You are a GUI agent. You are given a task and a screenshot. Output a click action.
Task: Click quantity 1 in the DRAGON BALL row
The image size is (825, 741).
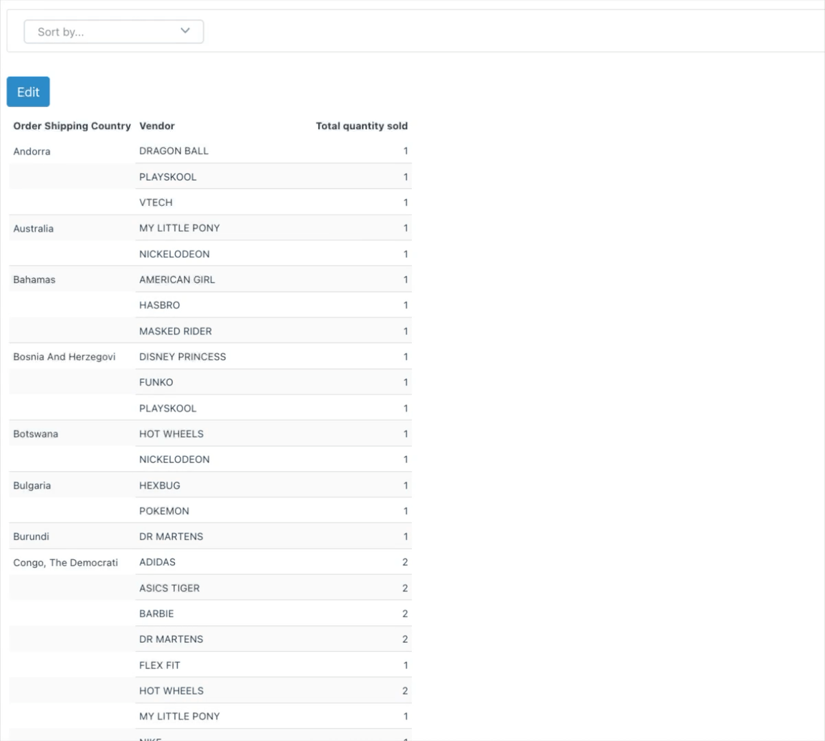click(x=406, y=151)
